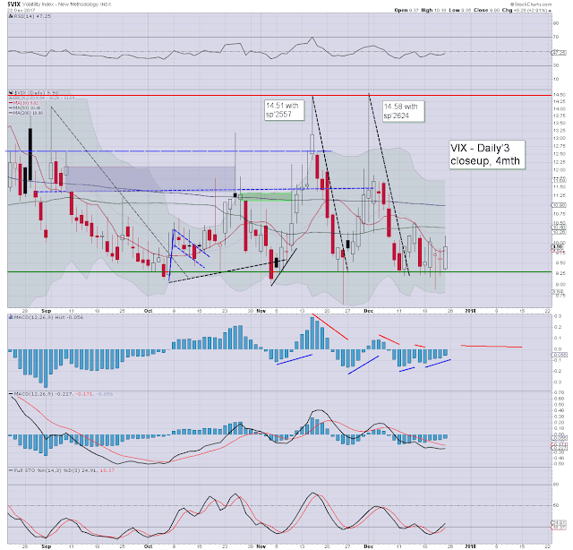Click the -0.056 tag on MACD histogram axis

click(559, 355)
